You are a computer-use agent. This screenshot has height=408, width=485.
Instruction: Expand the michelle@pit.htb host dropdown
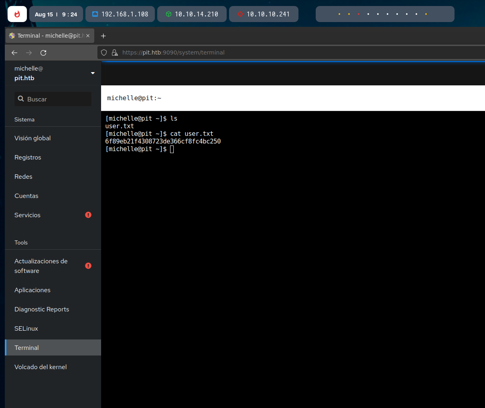[x=93, y=73]
